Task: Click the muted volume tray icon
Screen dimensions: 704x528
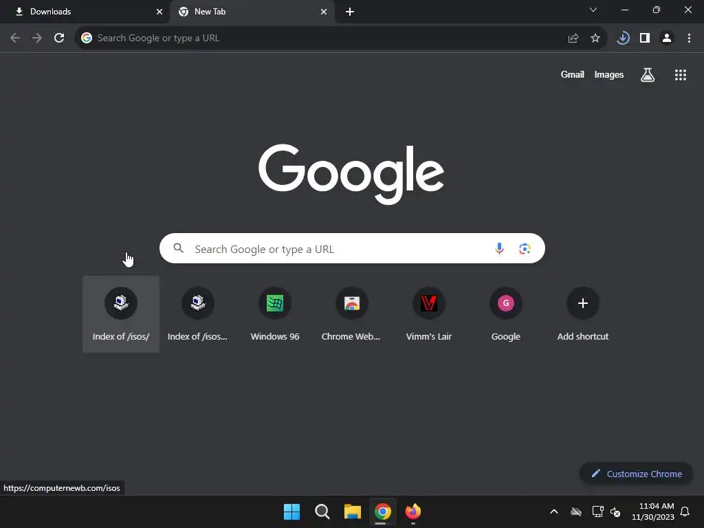Action: click(615, 511)
